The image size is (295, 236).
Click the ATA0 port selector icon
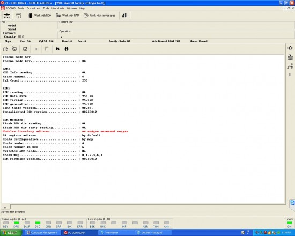pyautogui.click(x=7, y=16)
